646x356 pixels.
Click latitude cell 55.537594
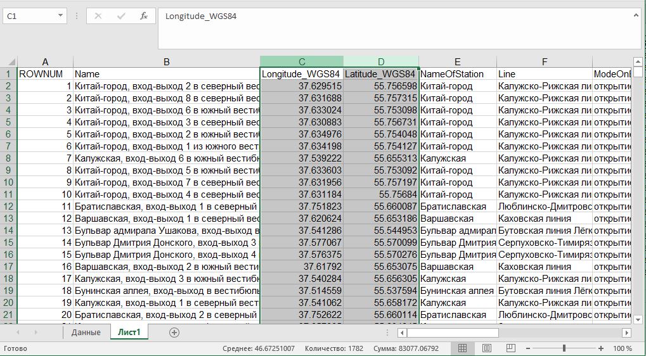click(x=381, y=291)
